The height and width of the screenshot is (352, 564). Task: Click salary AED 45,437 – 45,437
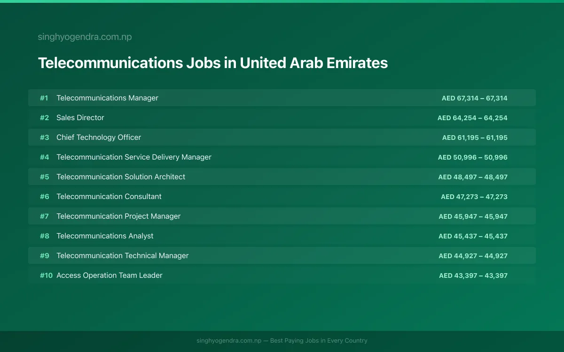[473, 236]
